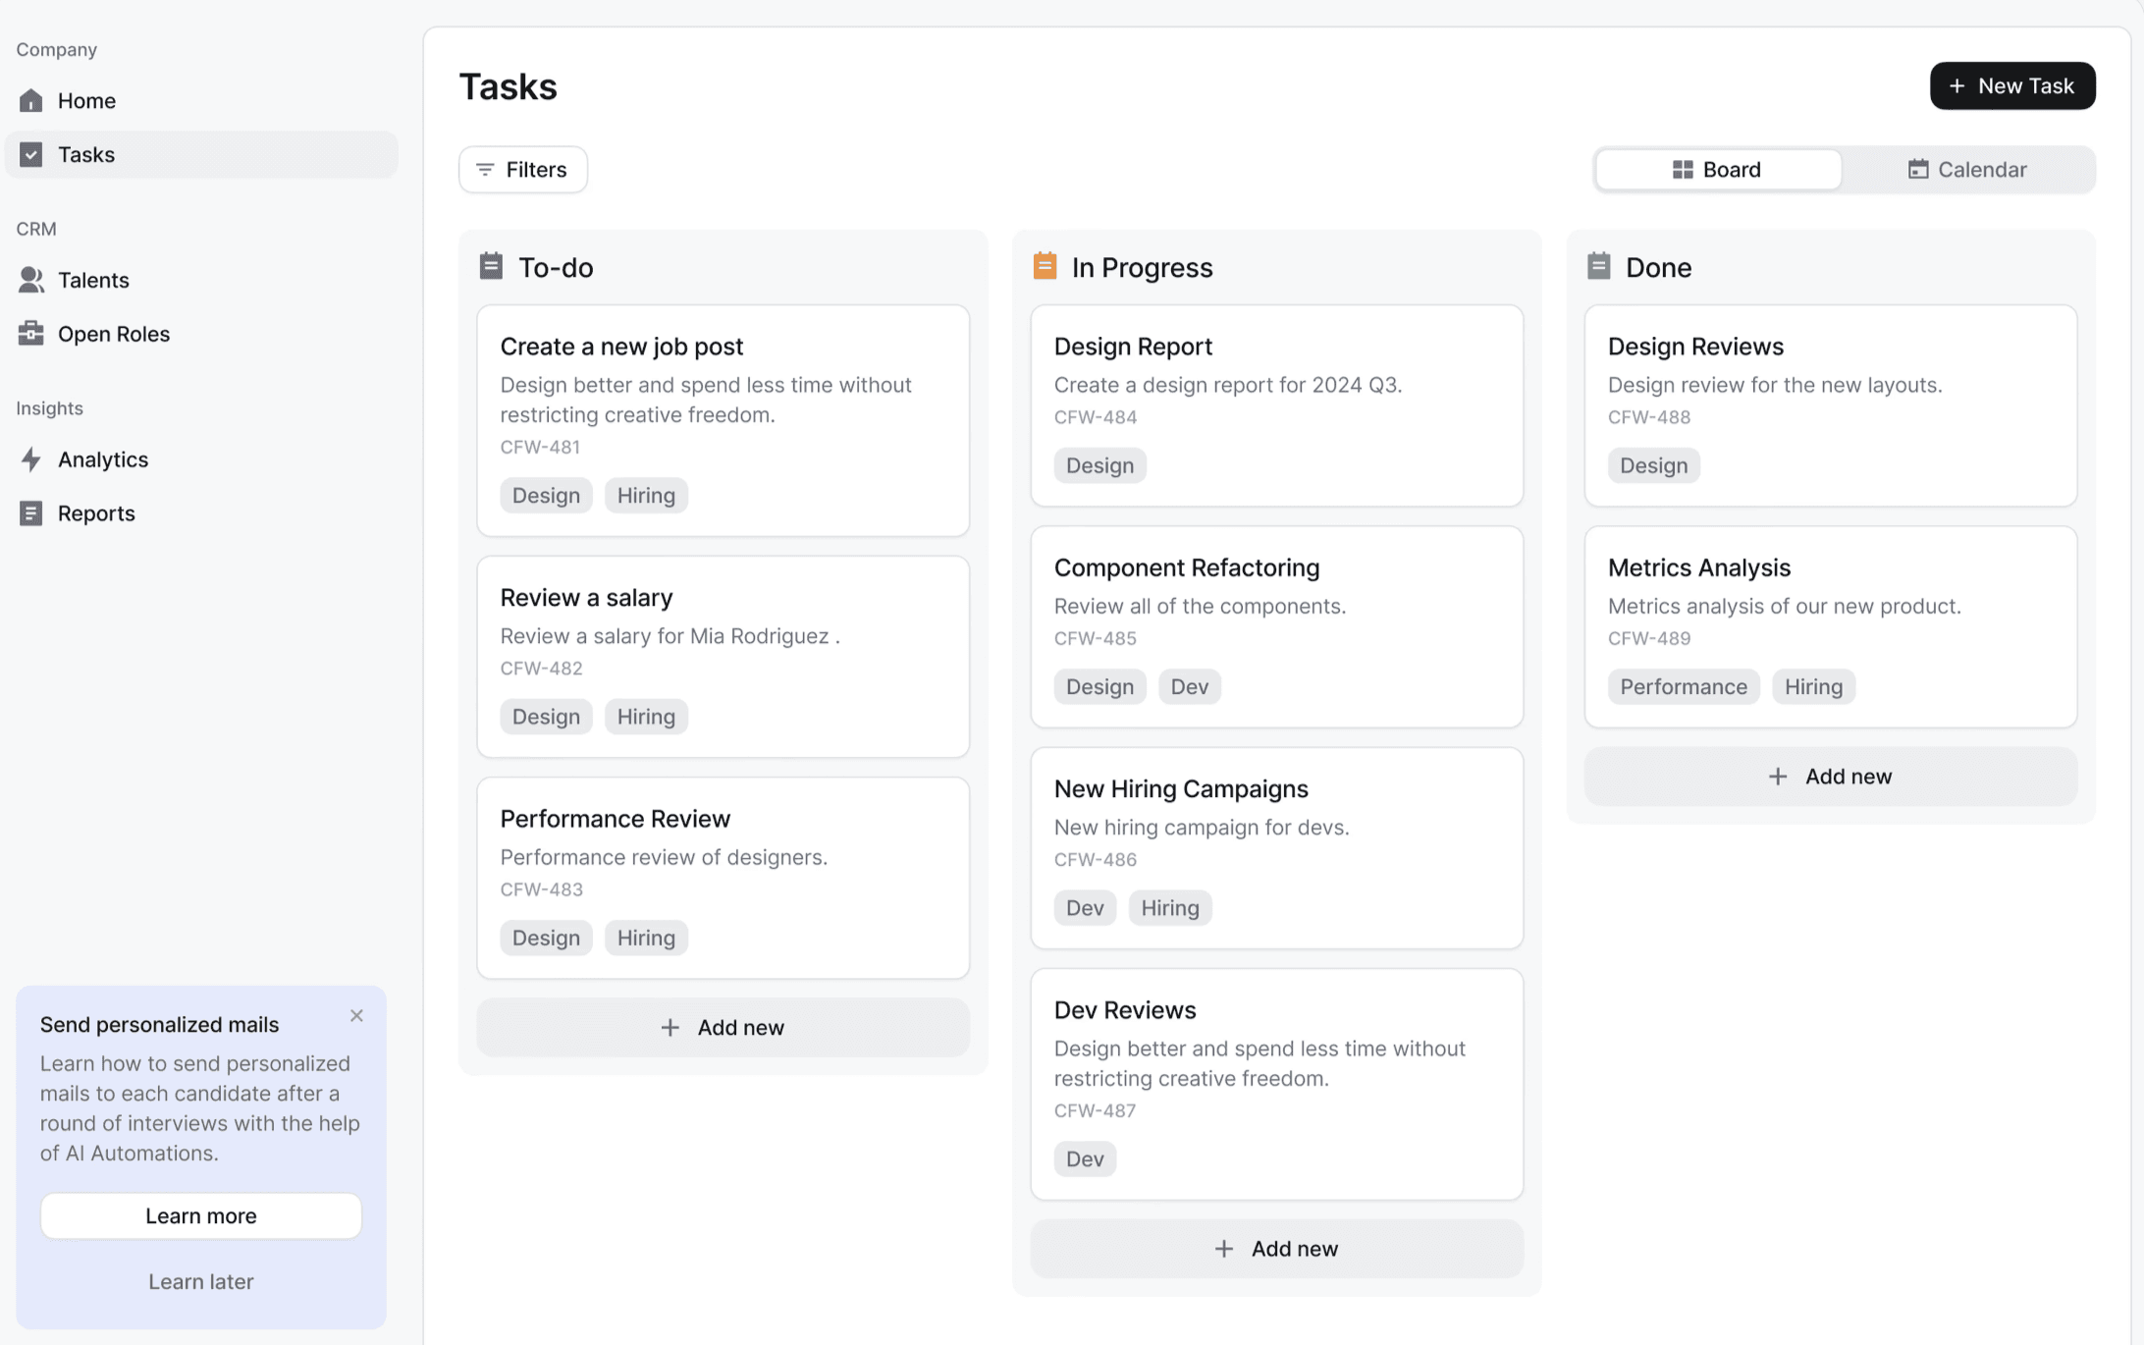Click the Learn more button
2144x1345 pixels.
click(x=200, y=1215)
